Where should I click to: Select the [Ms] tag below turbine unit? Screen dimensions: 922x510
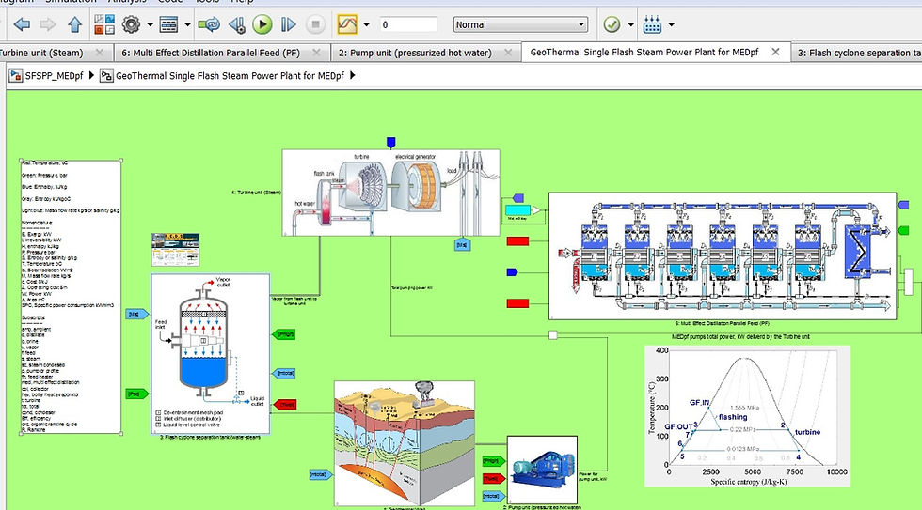tap(463, 245)
